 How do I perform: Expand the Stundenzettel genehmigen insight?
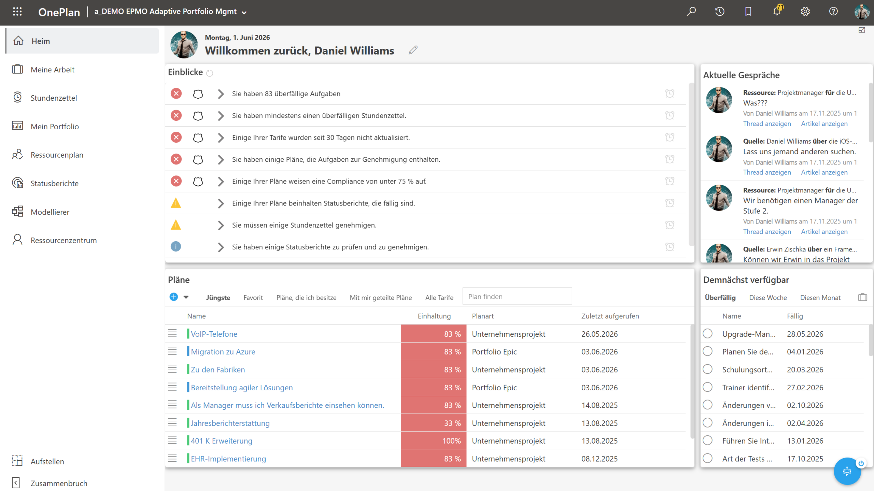coord(221,225)
